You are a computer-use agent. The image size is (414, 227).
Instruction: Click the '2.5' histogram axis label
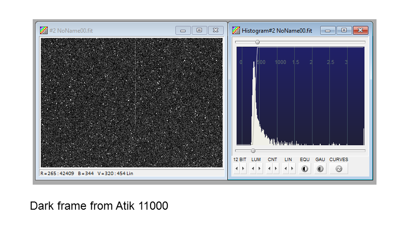pos(330,63)
